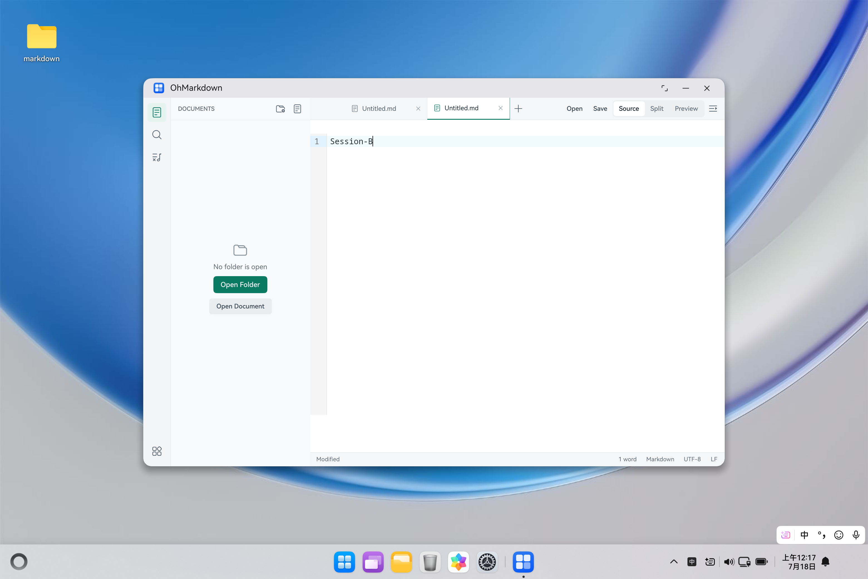868x579 pixels.
Task: Click the empty folder icon in Documents panel
Action: tap(240, 250)
